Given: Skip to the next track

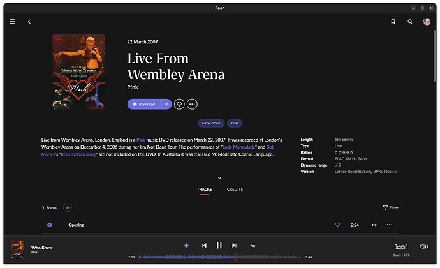Looking at the screenshot, I should (234, 246).
